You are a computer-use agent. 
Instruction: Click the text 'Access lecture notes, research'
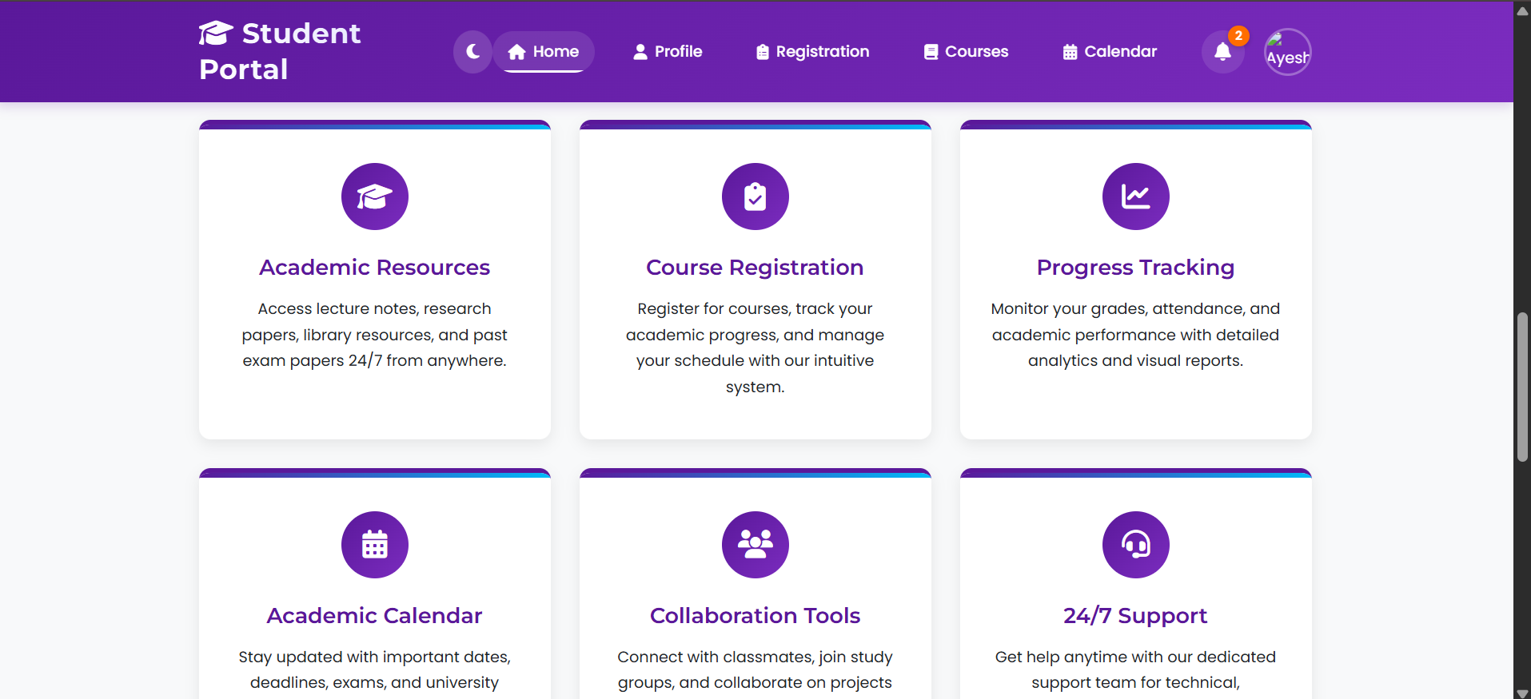click(x=375, y=309)
